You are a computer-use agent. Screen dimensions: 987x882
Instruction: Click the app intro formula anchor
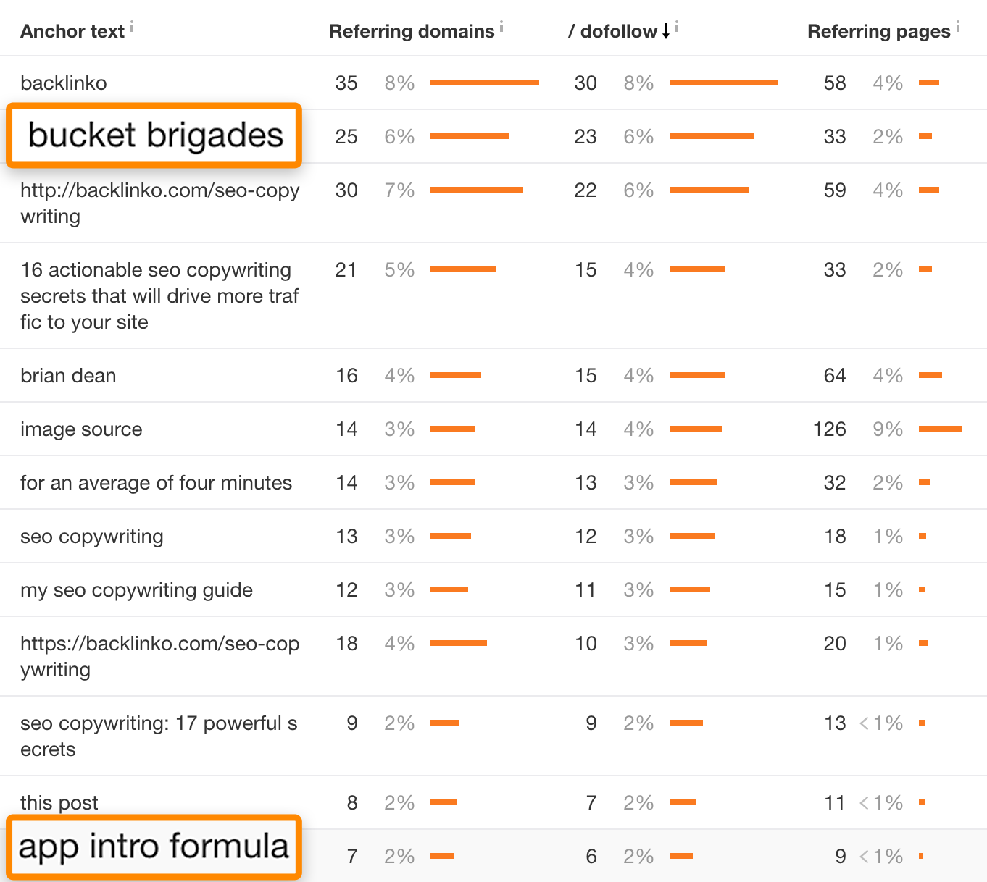(x=154, y=847)
